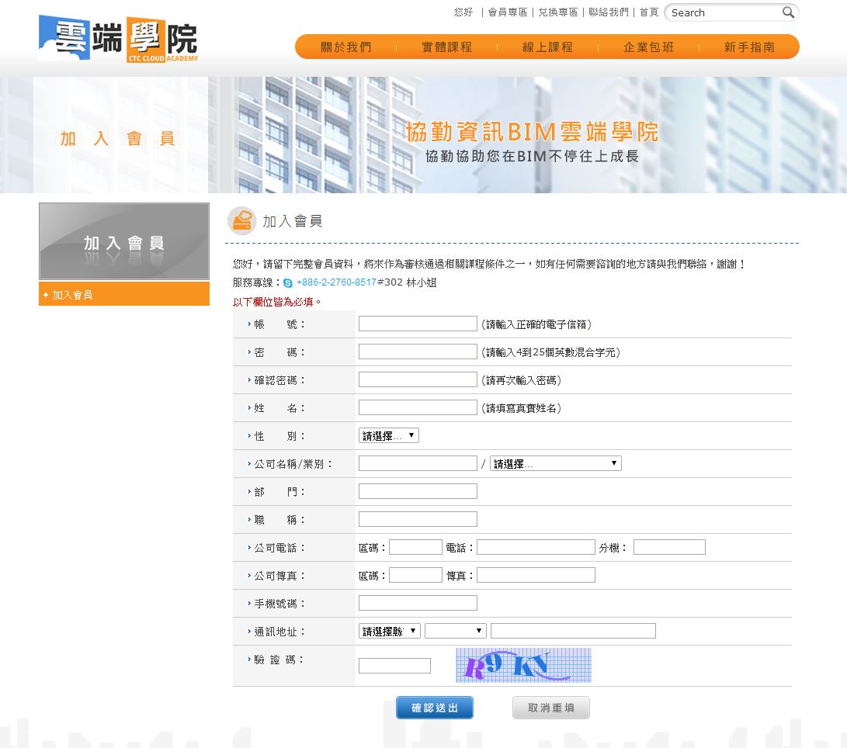
Task: Expand the 請選擇縣 county dropdown
Action: [389, 632]
